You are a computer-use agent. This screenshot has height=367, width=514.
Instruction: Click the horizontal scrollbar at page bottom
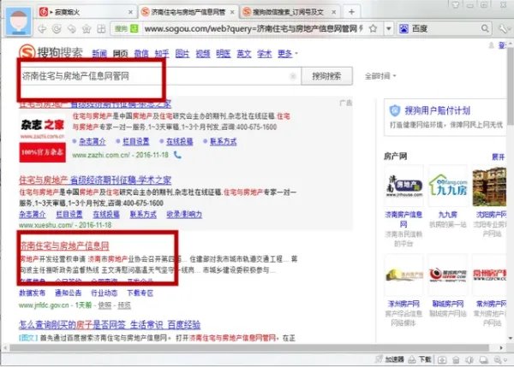click(249, 347)
